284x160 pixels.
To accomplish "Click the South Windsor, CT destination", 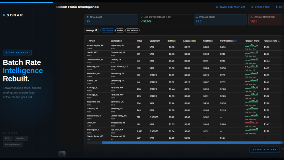I will point(119,67).
